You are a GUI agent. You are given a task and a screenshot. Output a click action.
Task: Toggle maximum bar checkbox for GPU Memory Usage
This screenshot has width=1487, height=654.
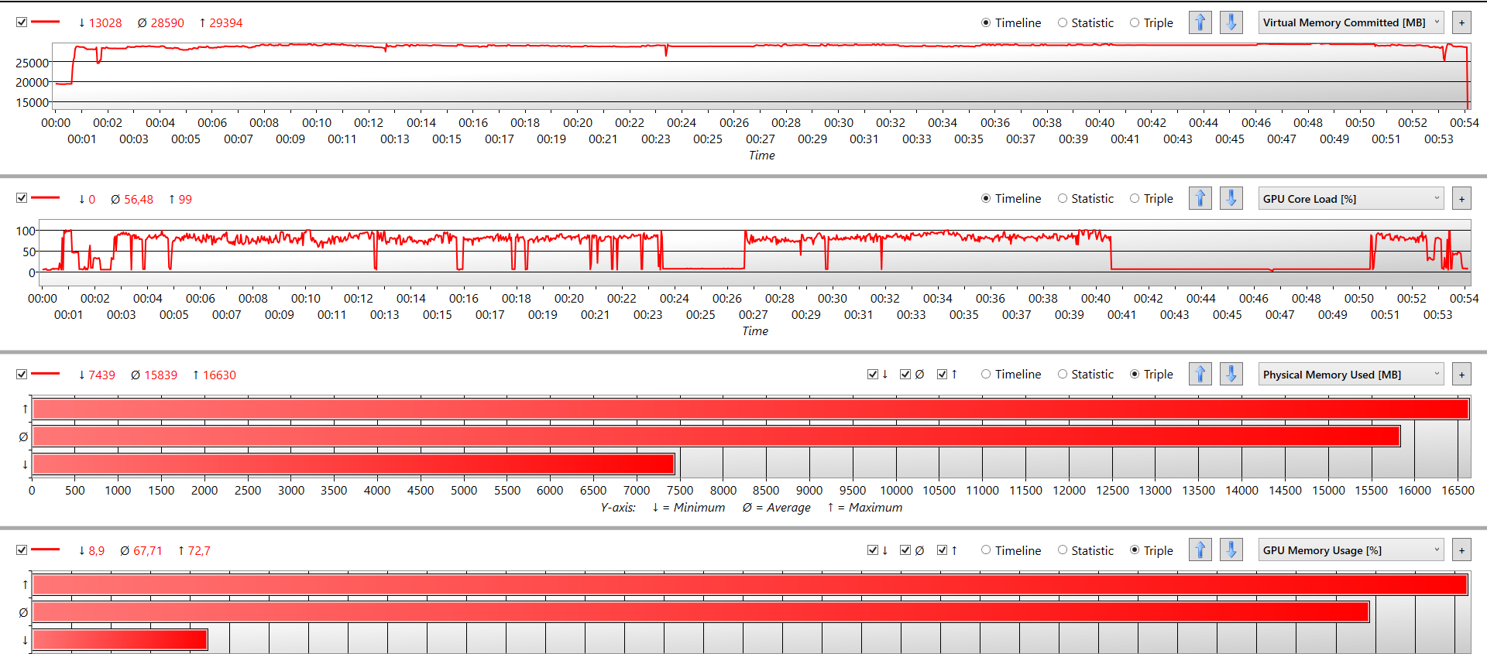coord(943,550)
